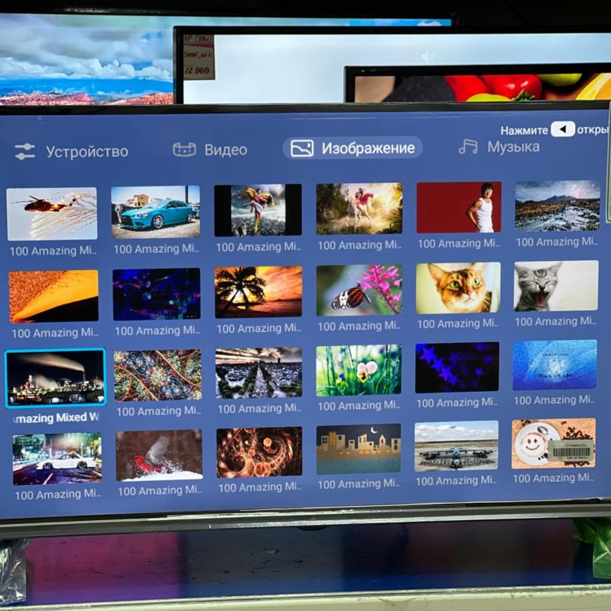
Task: Open the helicopter image thumbnail
Action: [52, 214]
